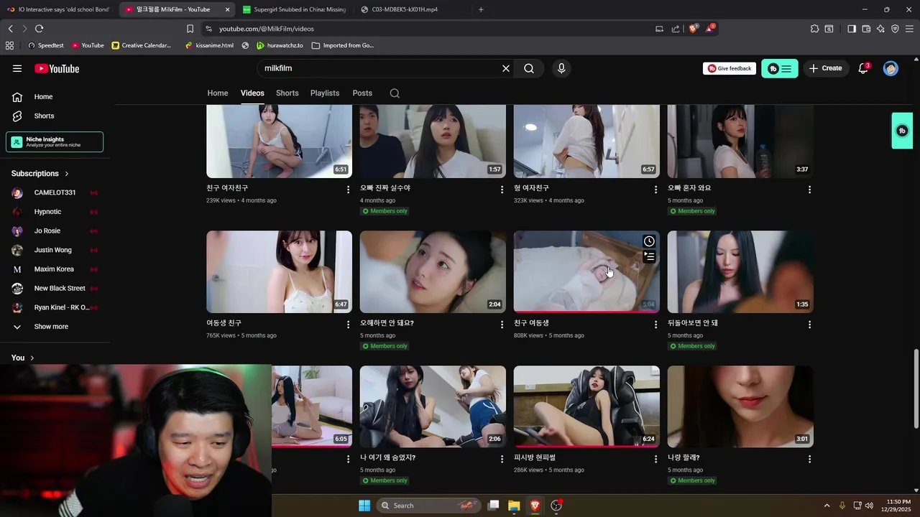Open options menu for 뒤돌아보면 안 돼

coord(809,325)
